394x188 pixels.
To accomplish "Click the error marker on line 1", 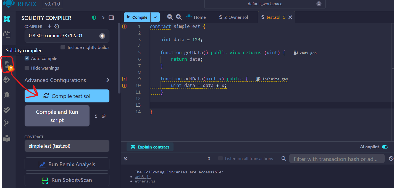I will point(124,27).
